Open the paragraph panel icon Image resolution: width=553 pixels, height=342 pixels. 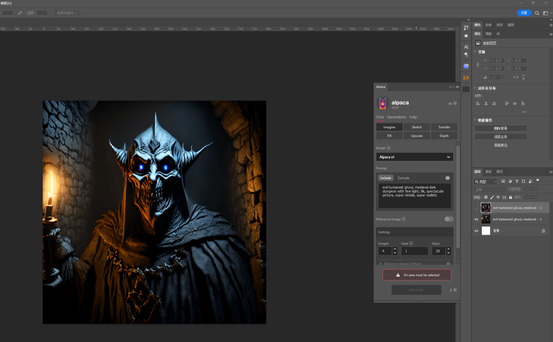point(466,54)
